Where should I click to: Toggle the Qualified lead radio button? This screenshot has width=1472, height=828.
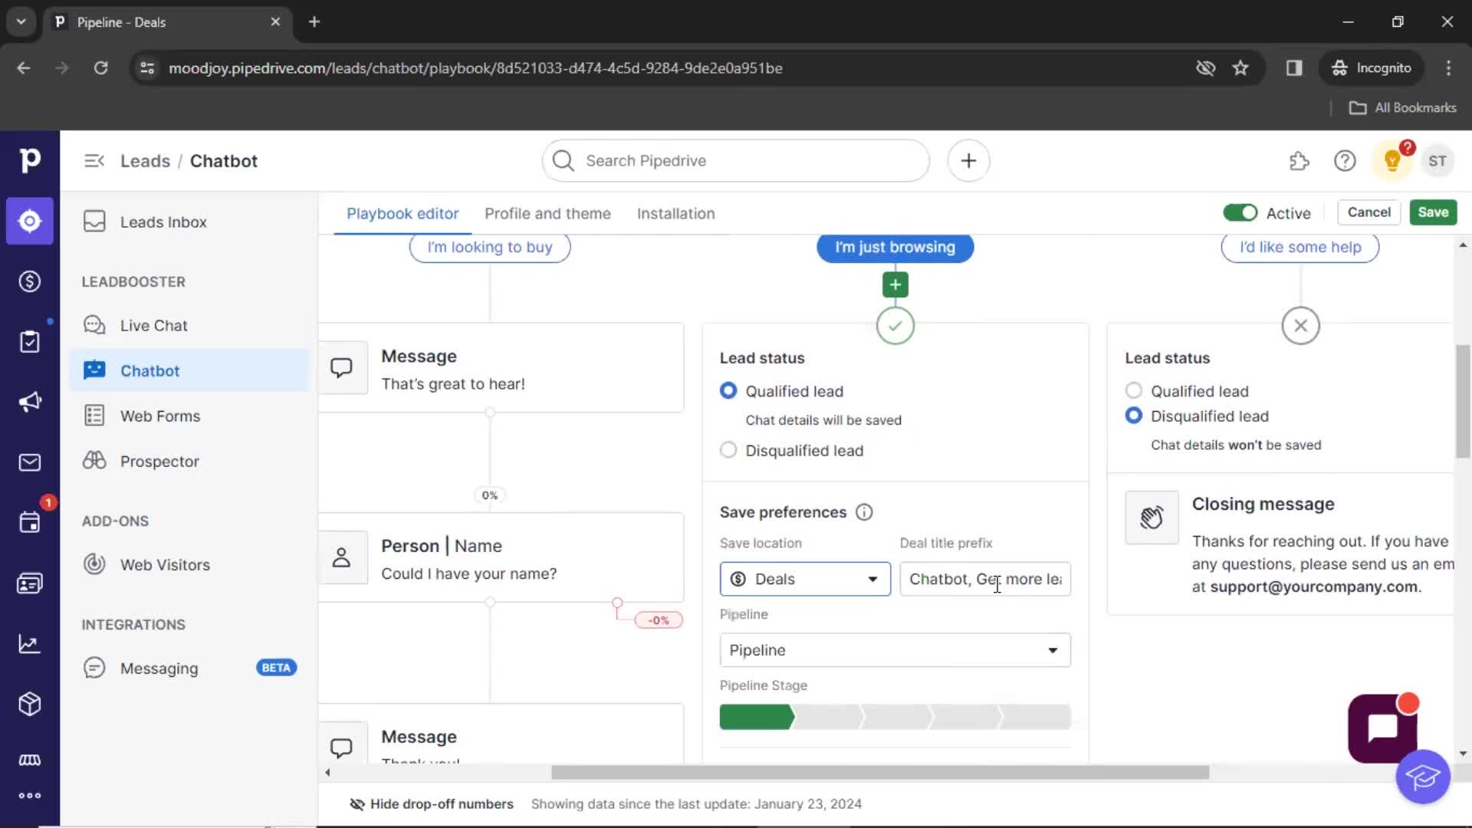tap(728, 391)
